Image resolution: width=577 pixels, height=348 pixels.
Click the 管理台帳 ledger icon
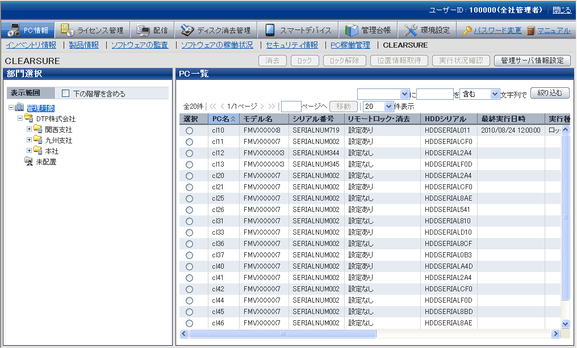tap(352, 30)
